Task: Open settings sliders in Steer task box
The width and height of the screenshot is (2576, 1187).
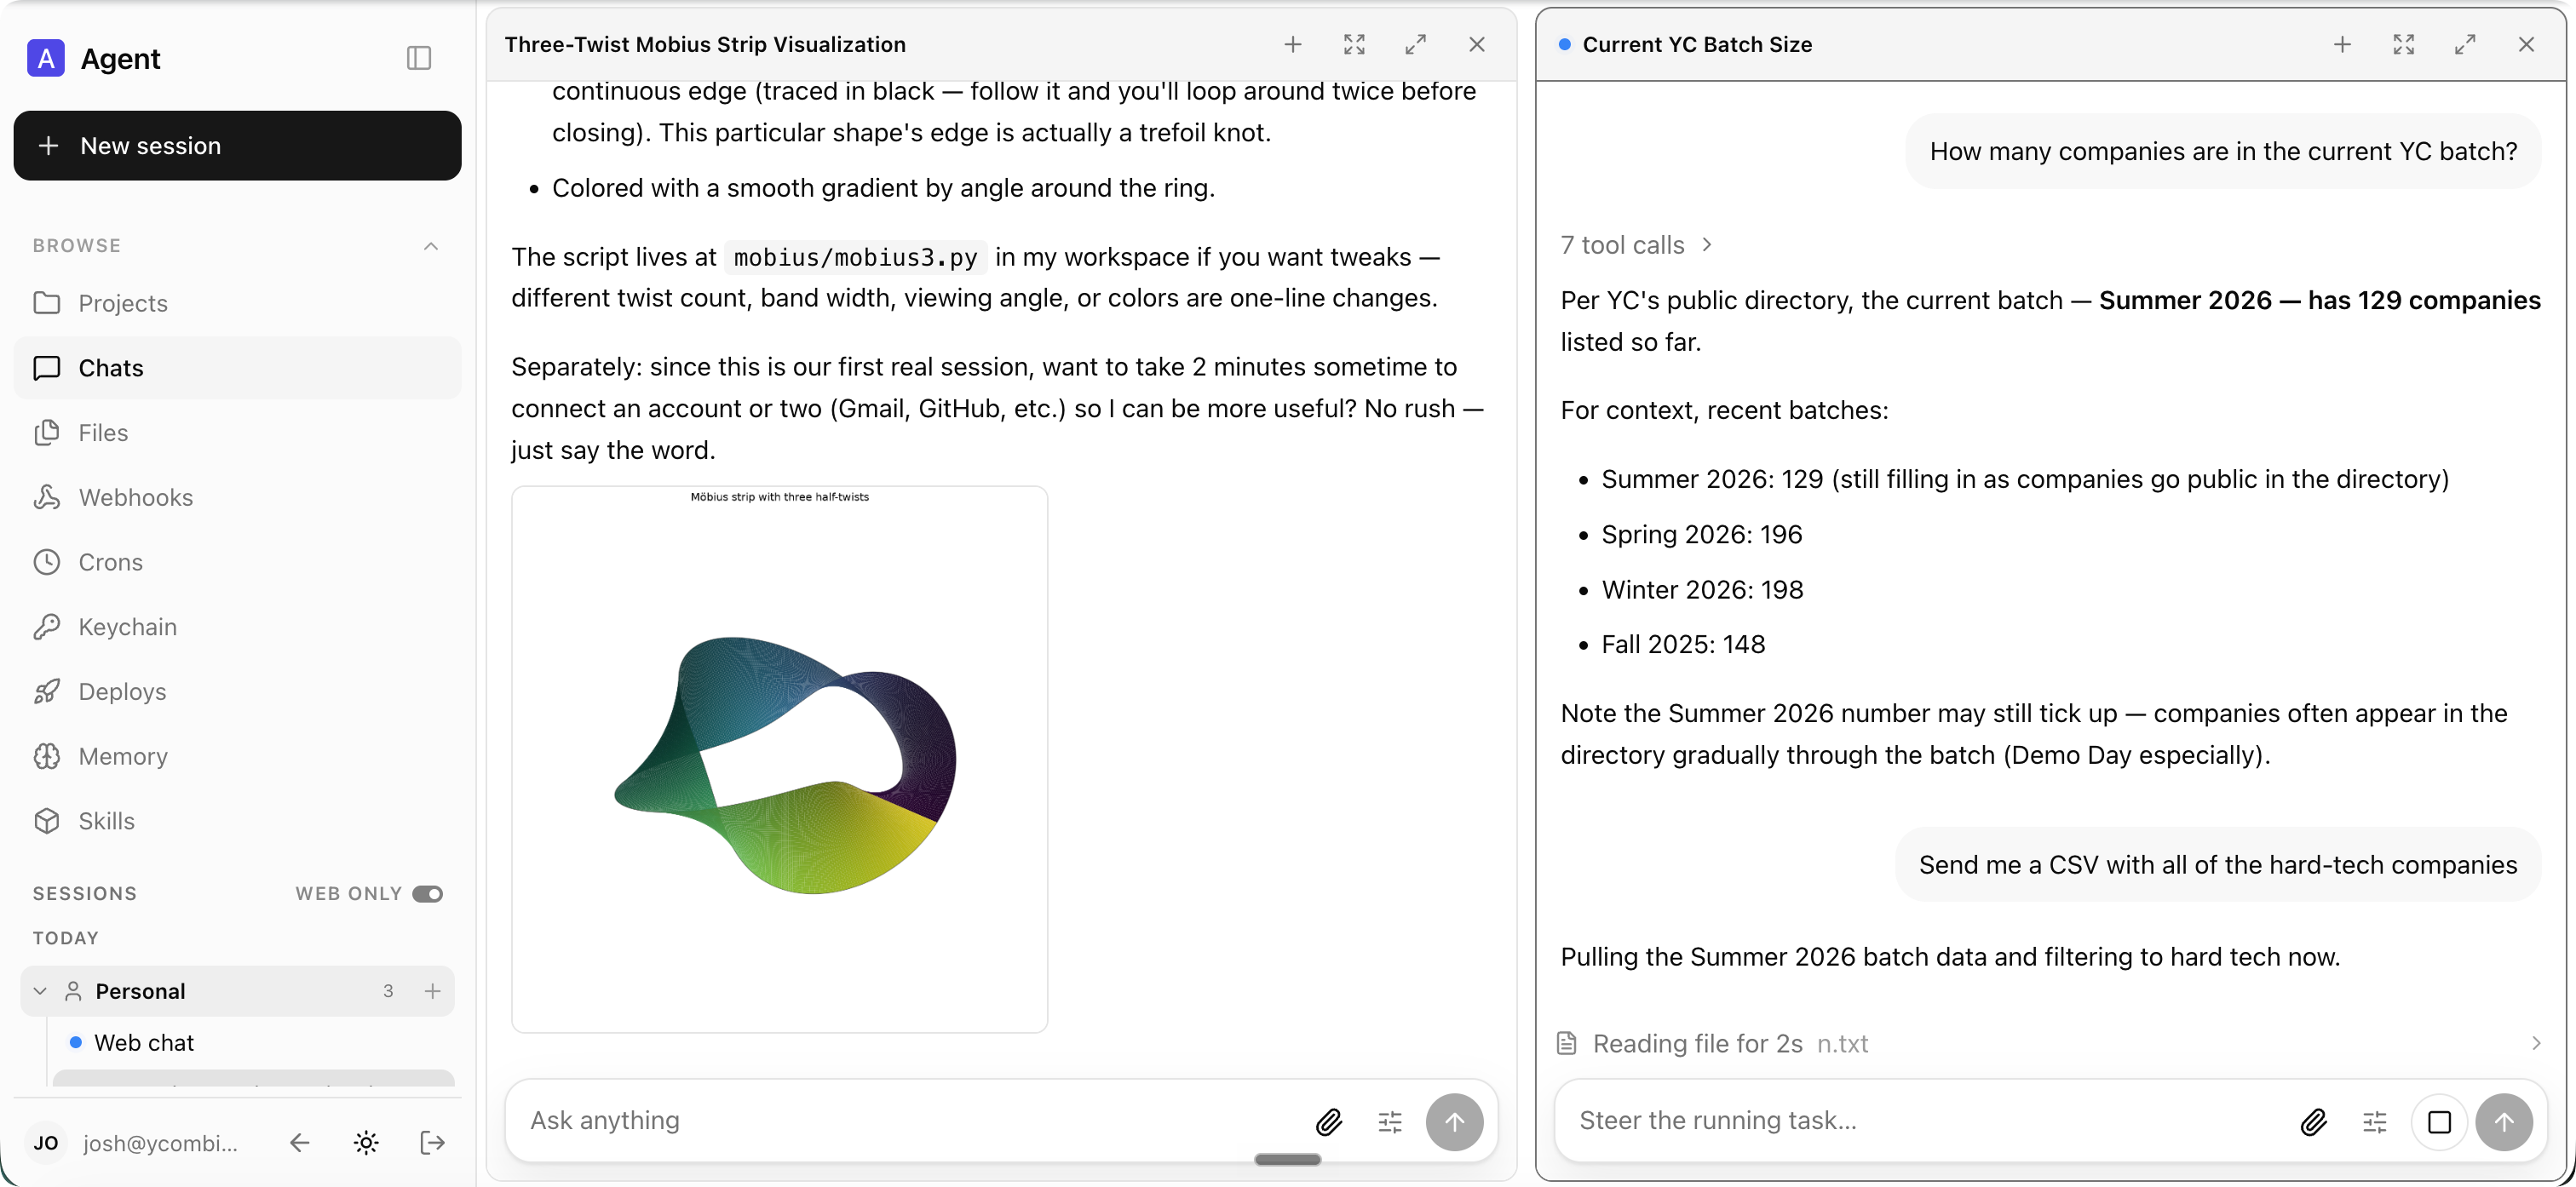Action: (2375, 1122)
